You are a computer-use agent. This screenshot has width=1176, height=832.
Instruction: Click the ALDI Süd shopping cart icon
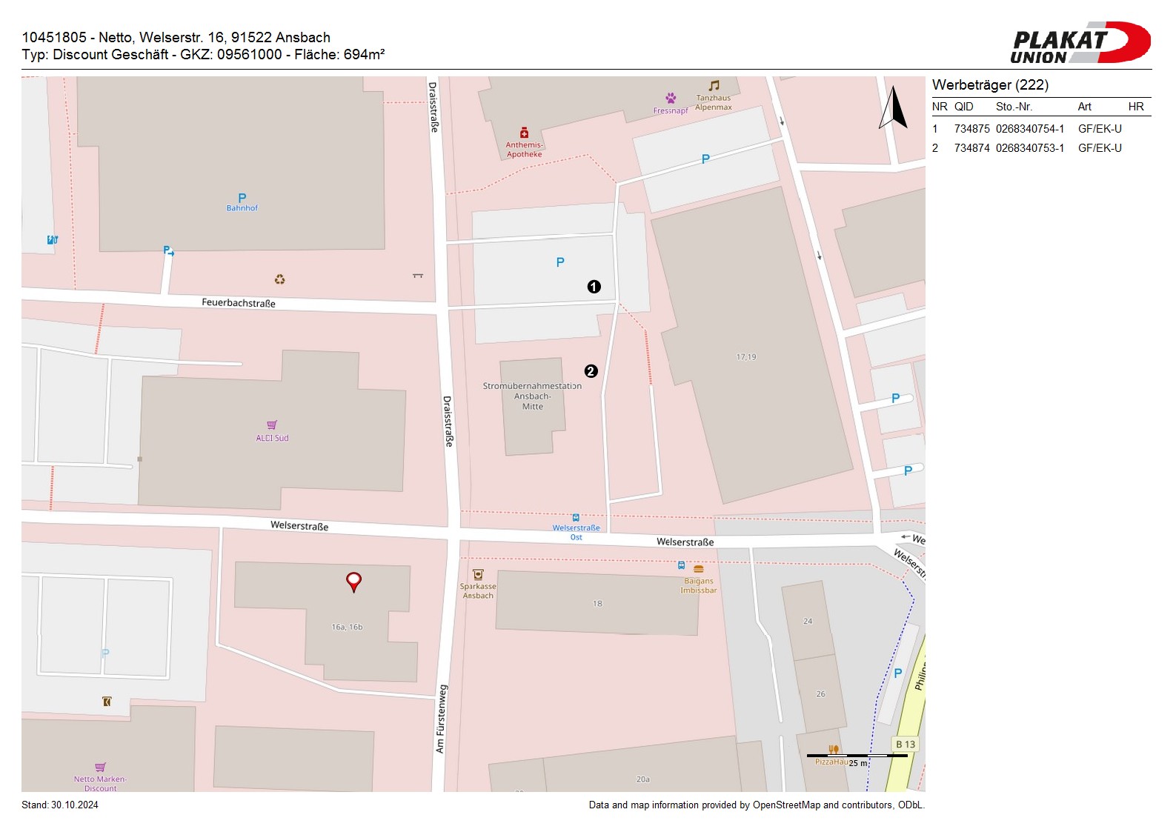coord(272,425)
